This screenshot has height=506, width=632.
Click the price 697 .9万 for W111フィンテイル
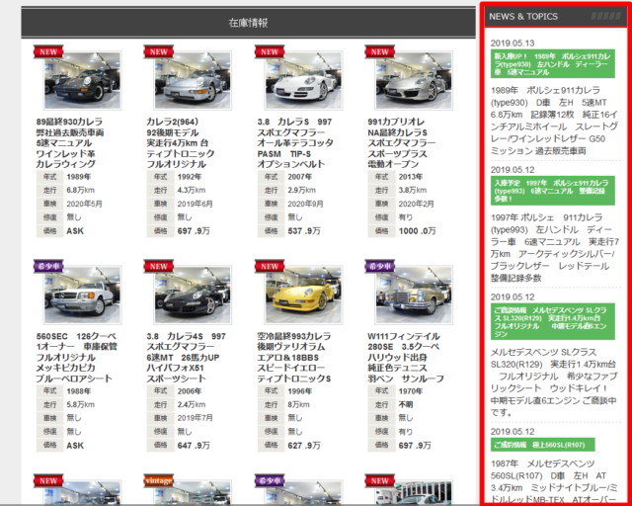pos(415,445)
